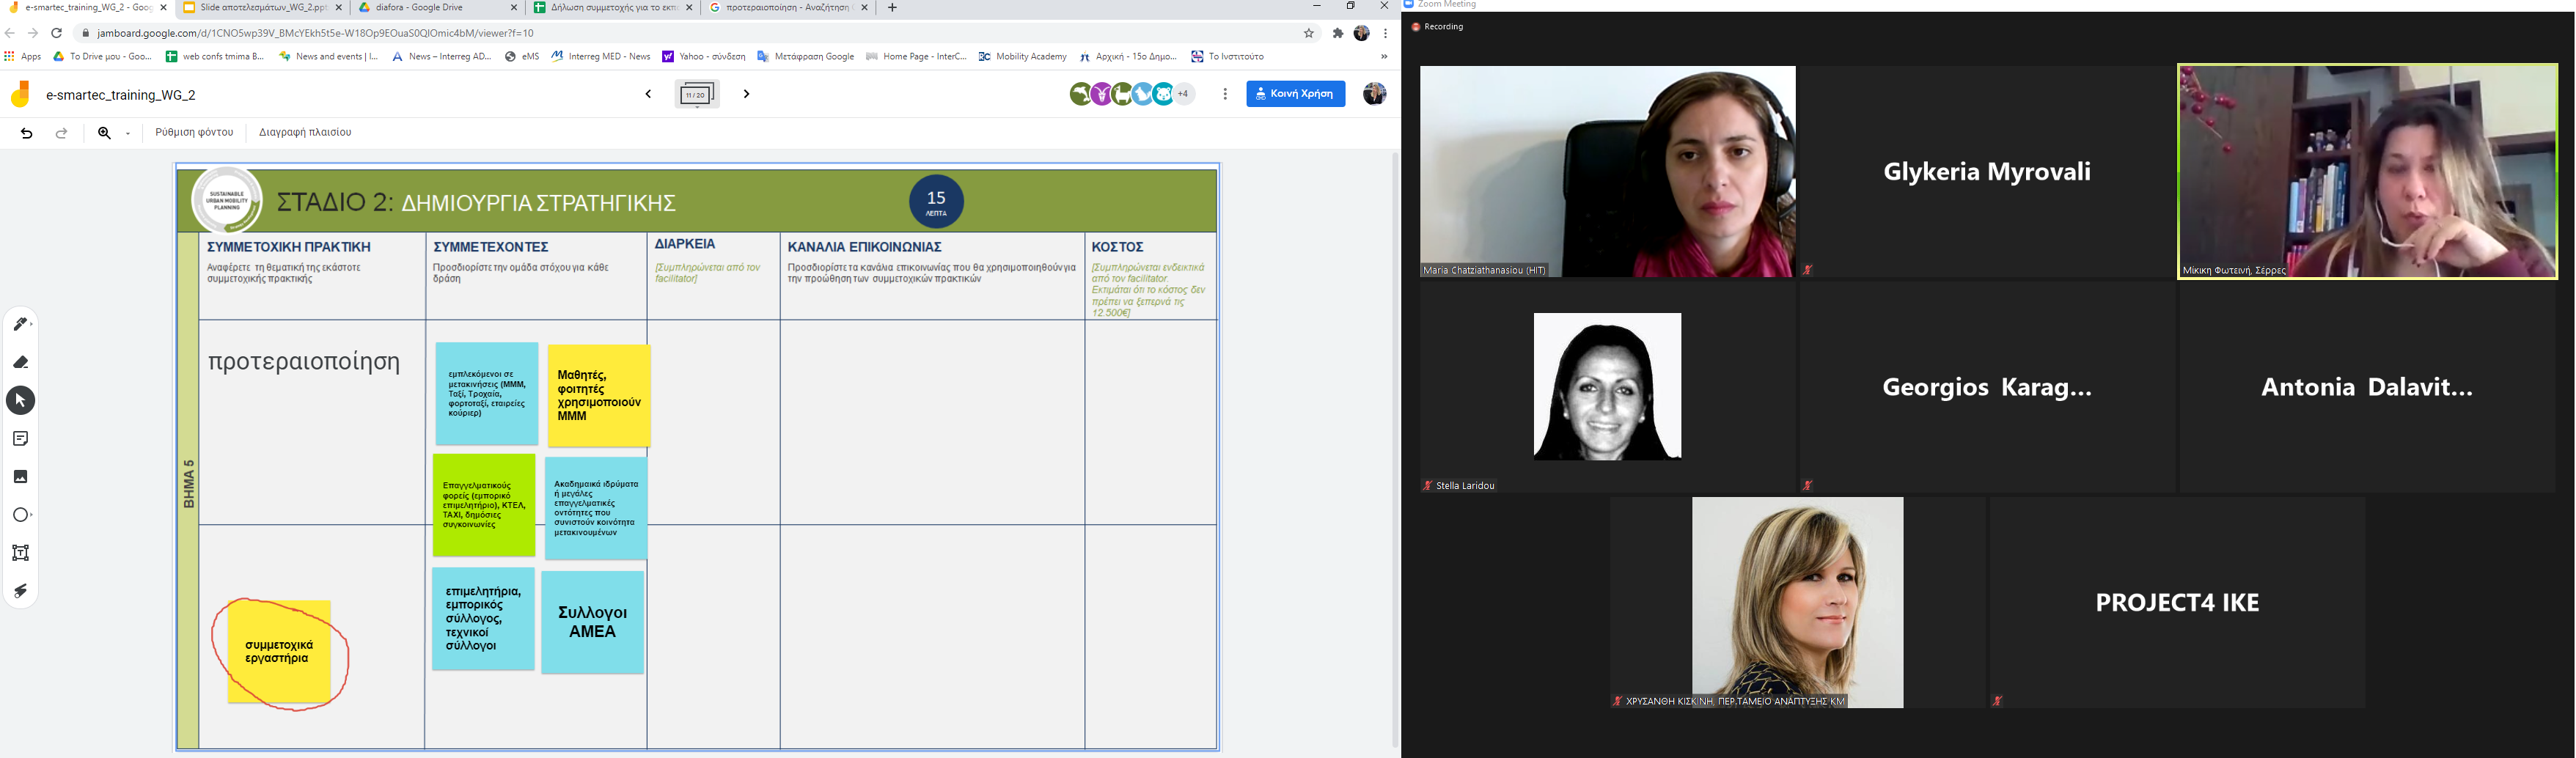Click the Add image tool
This screenshot has height=758, width=2576.
point(21,477)
